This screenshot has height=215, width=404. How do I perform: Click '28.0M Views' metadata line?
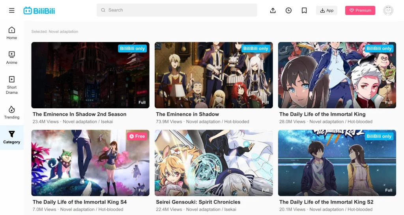(326, 122)
